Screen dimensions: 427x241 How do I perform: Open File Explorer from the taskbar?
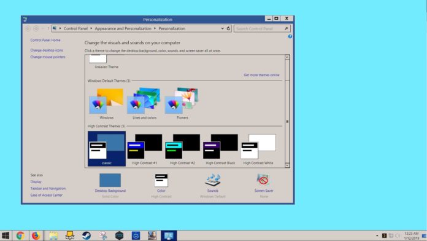pos(53,235)
